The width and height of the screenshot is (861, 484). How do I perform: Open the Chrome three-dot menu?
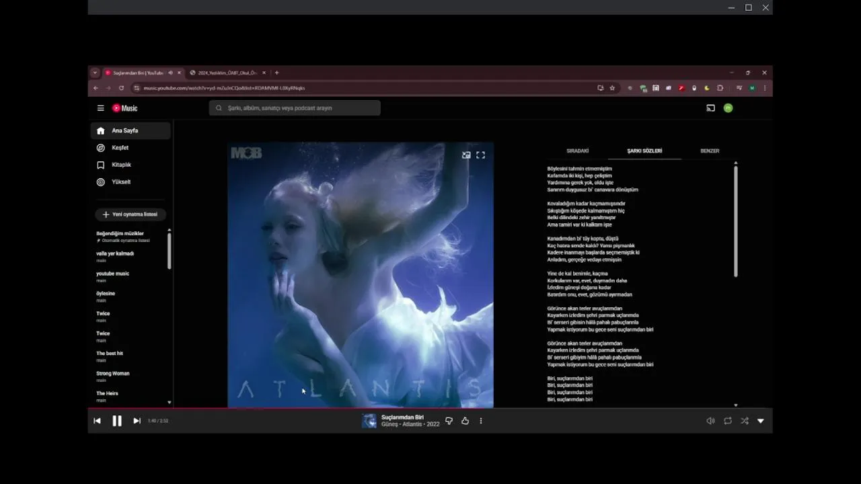tap(765, 88)
